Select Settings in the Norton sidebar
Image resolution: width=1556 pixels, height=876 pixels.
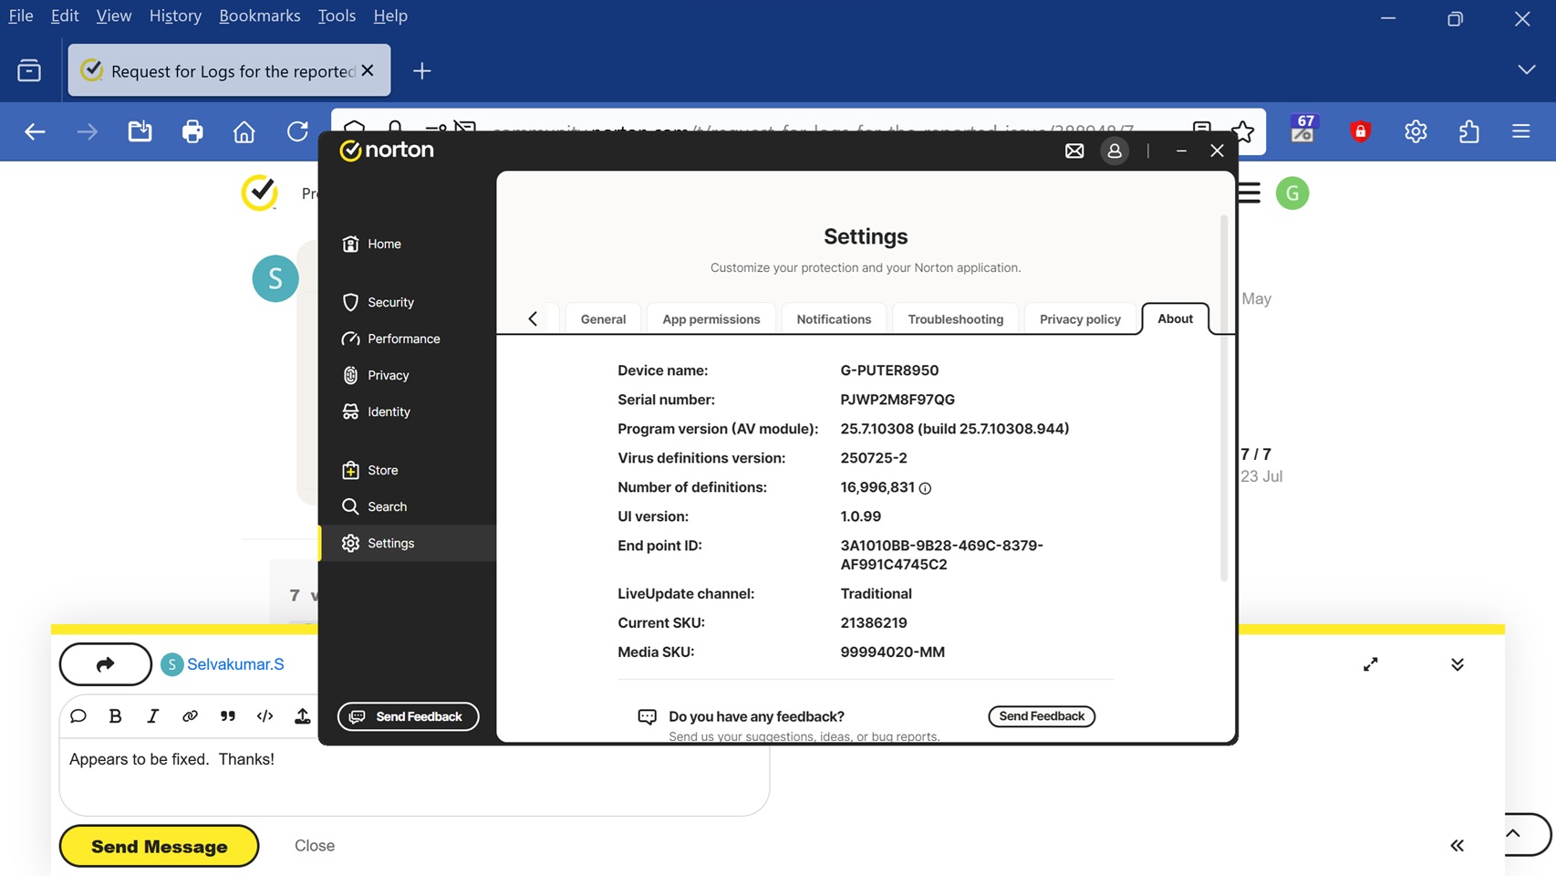[408, 543]
